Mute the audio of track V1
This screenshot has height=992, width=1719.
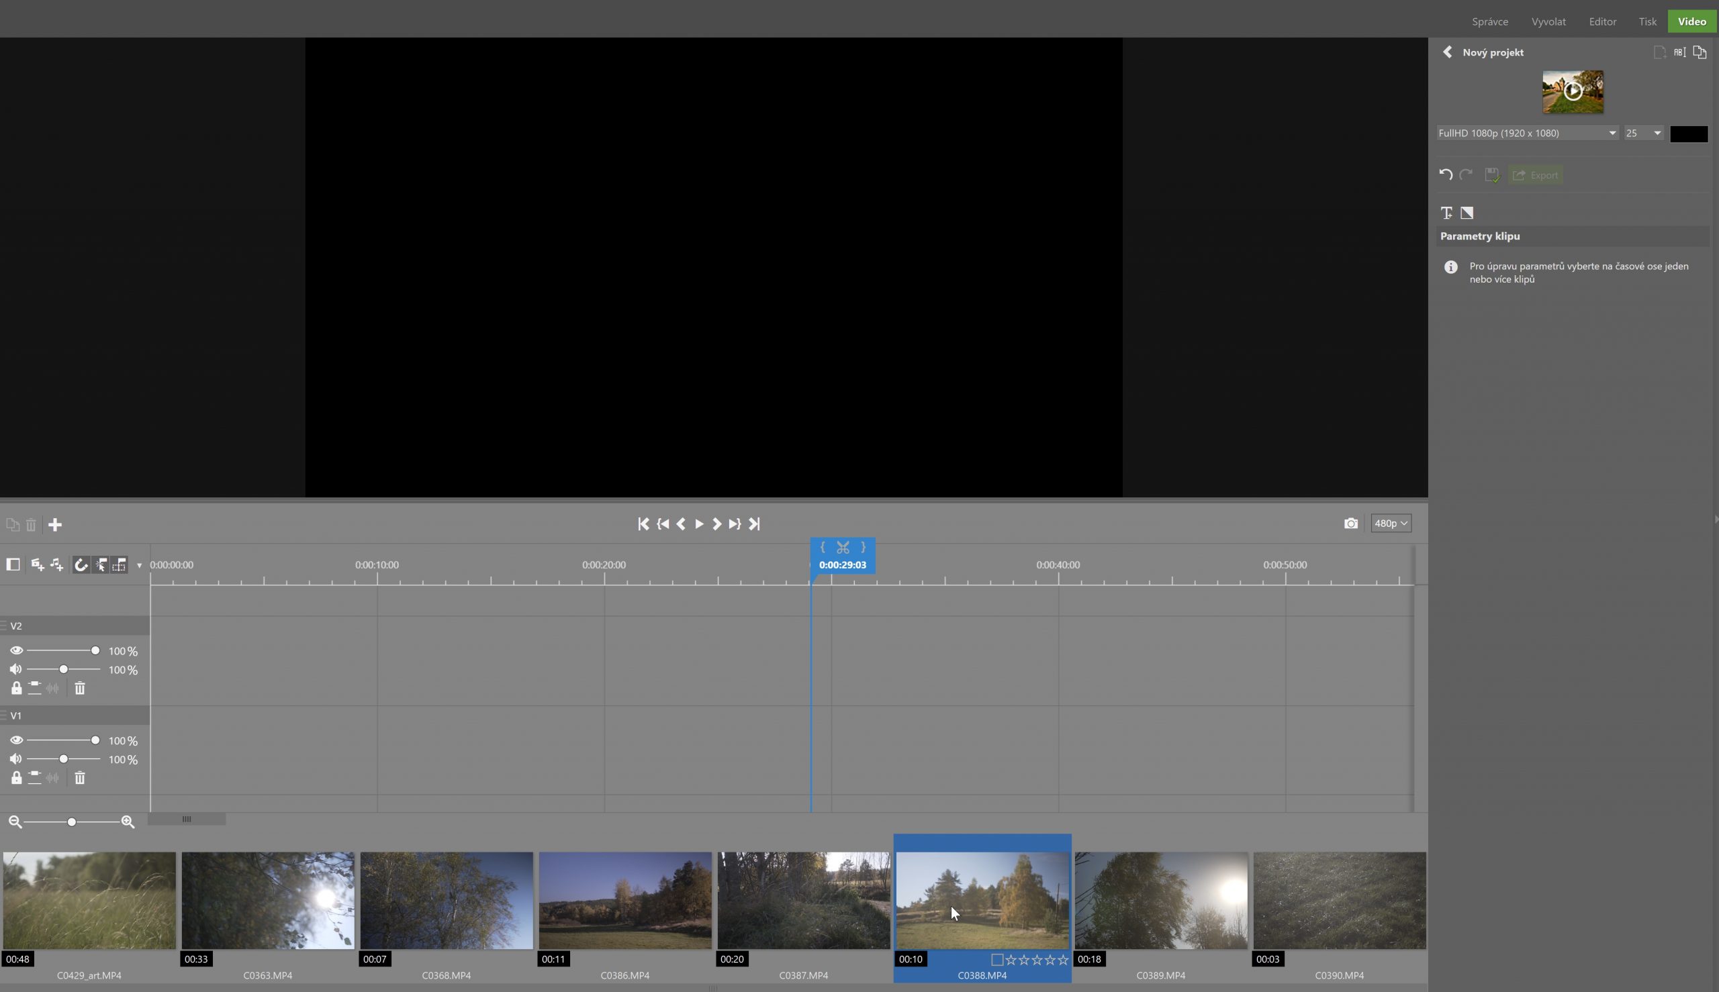click(x=15, y=759)
